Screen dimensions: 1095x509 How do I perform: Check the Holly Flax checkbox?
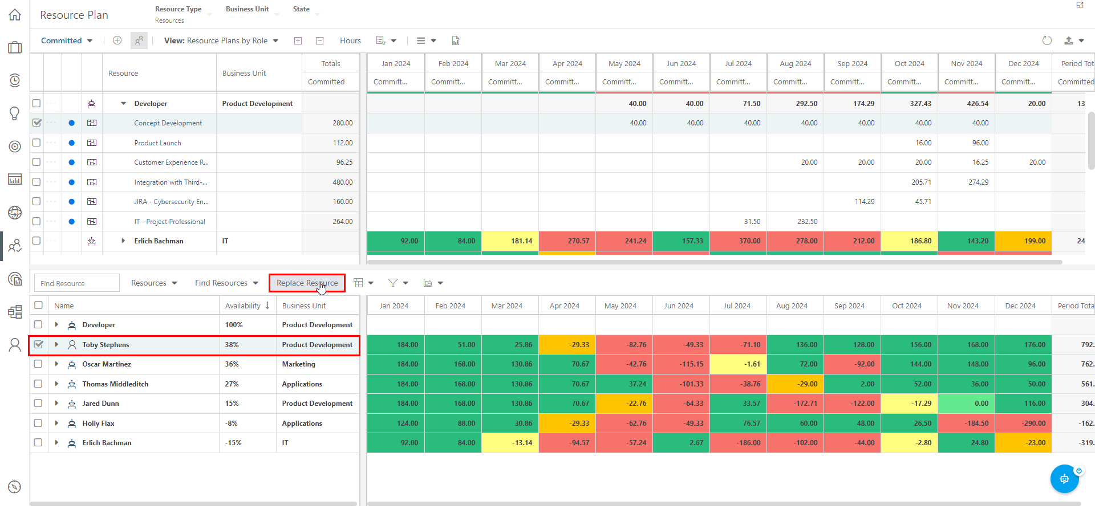coord(38,423)
